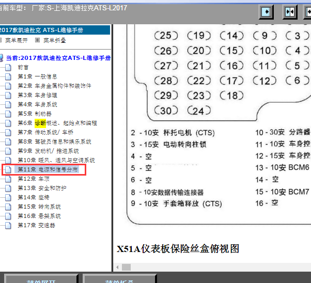Viewport: 311px width, 283px height.
Task: Click page icon for 第15章 转向系统
Action: 8,207
